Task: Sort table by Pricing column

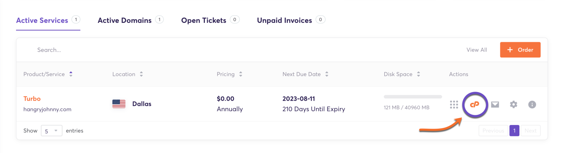Action: [x=241, y=74]
